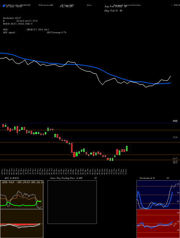The width and height of the screenshot is (180, 238).
Task: Click the 'Avg Vol: 0.032 M' text
Action: coord(115,6)
